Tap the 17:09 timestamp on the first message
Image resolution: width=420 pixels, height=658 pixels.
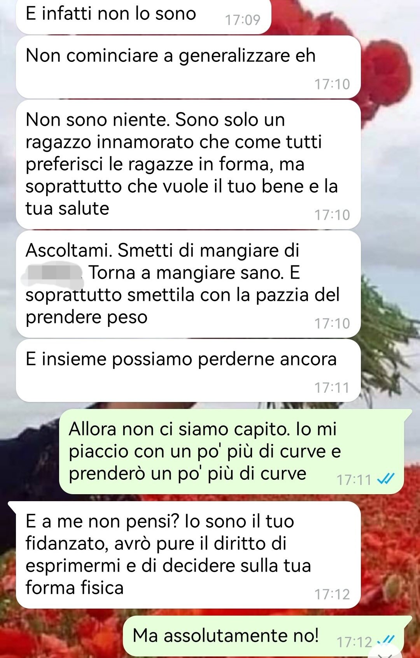[243, 20]
